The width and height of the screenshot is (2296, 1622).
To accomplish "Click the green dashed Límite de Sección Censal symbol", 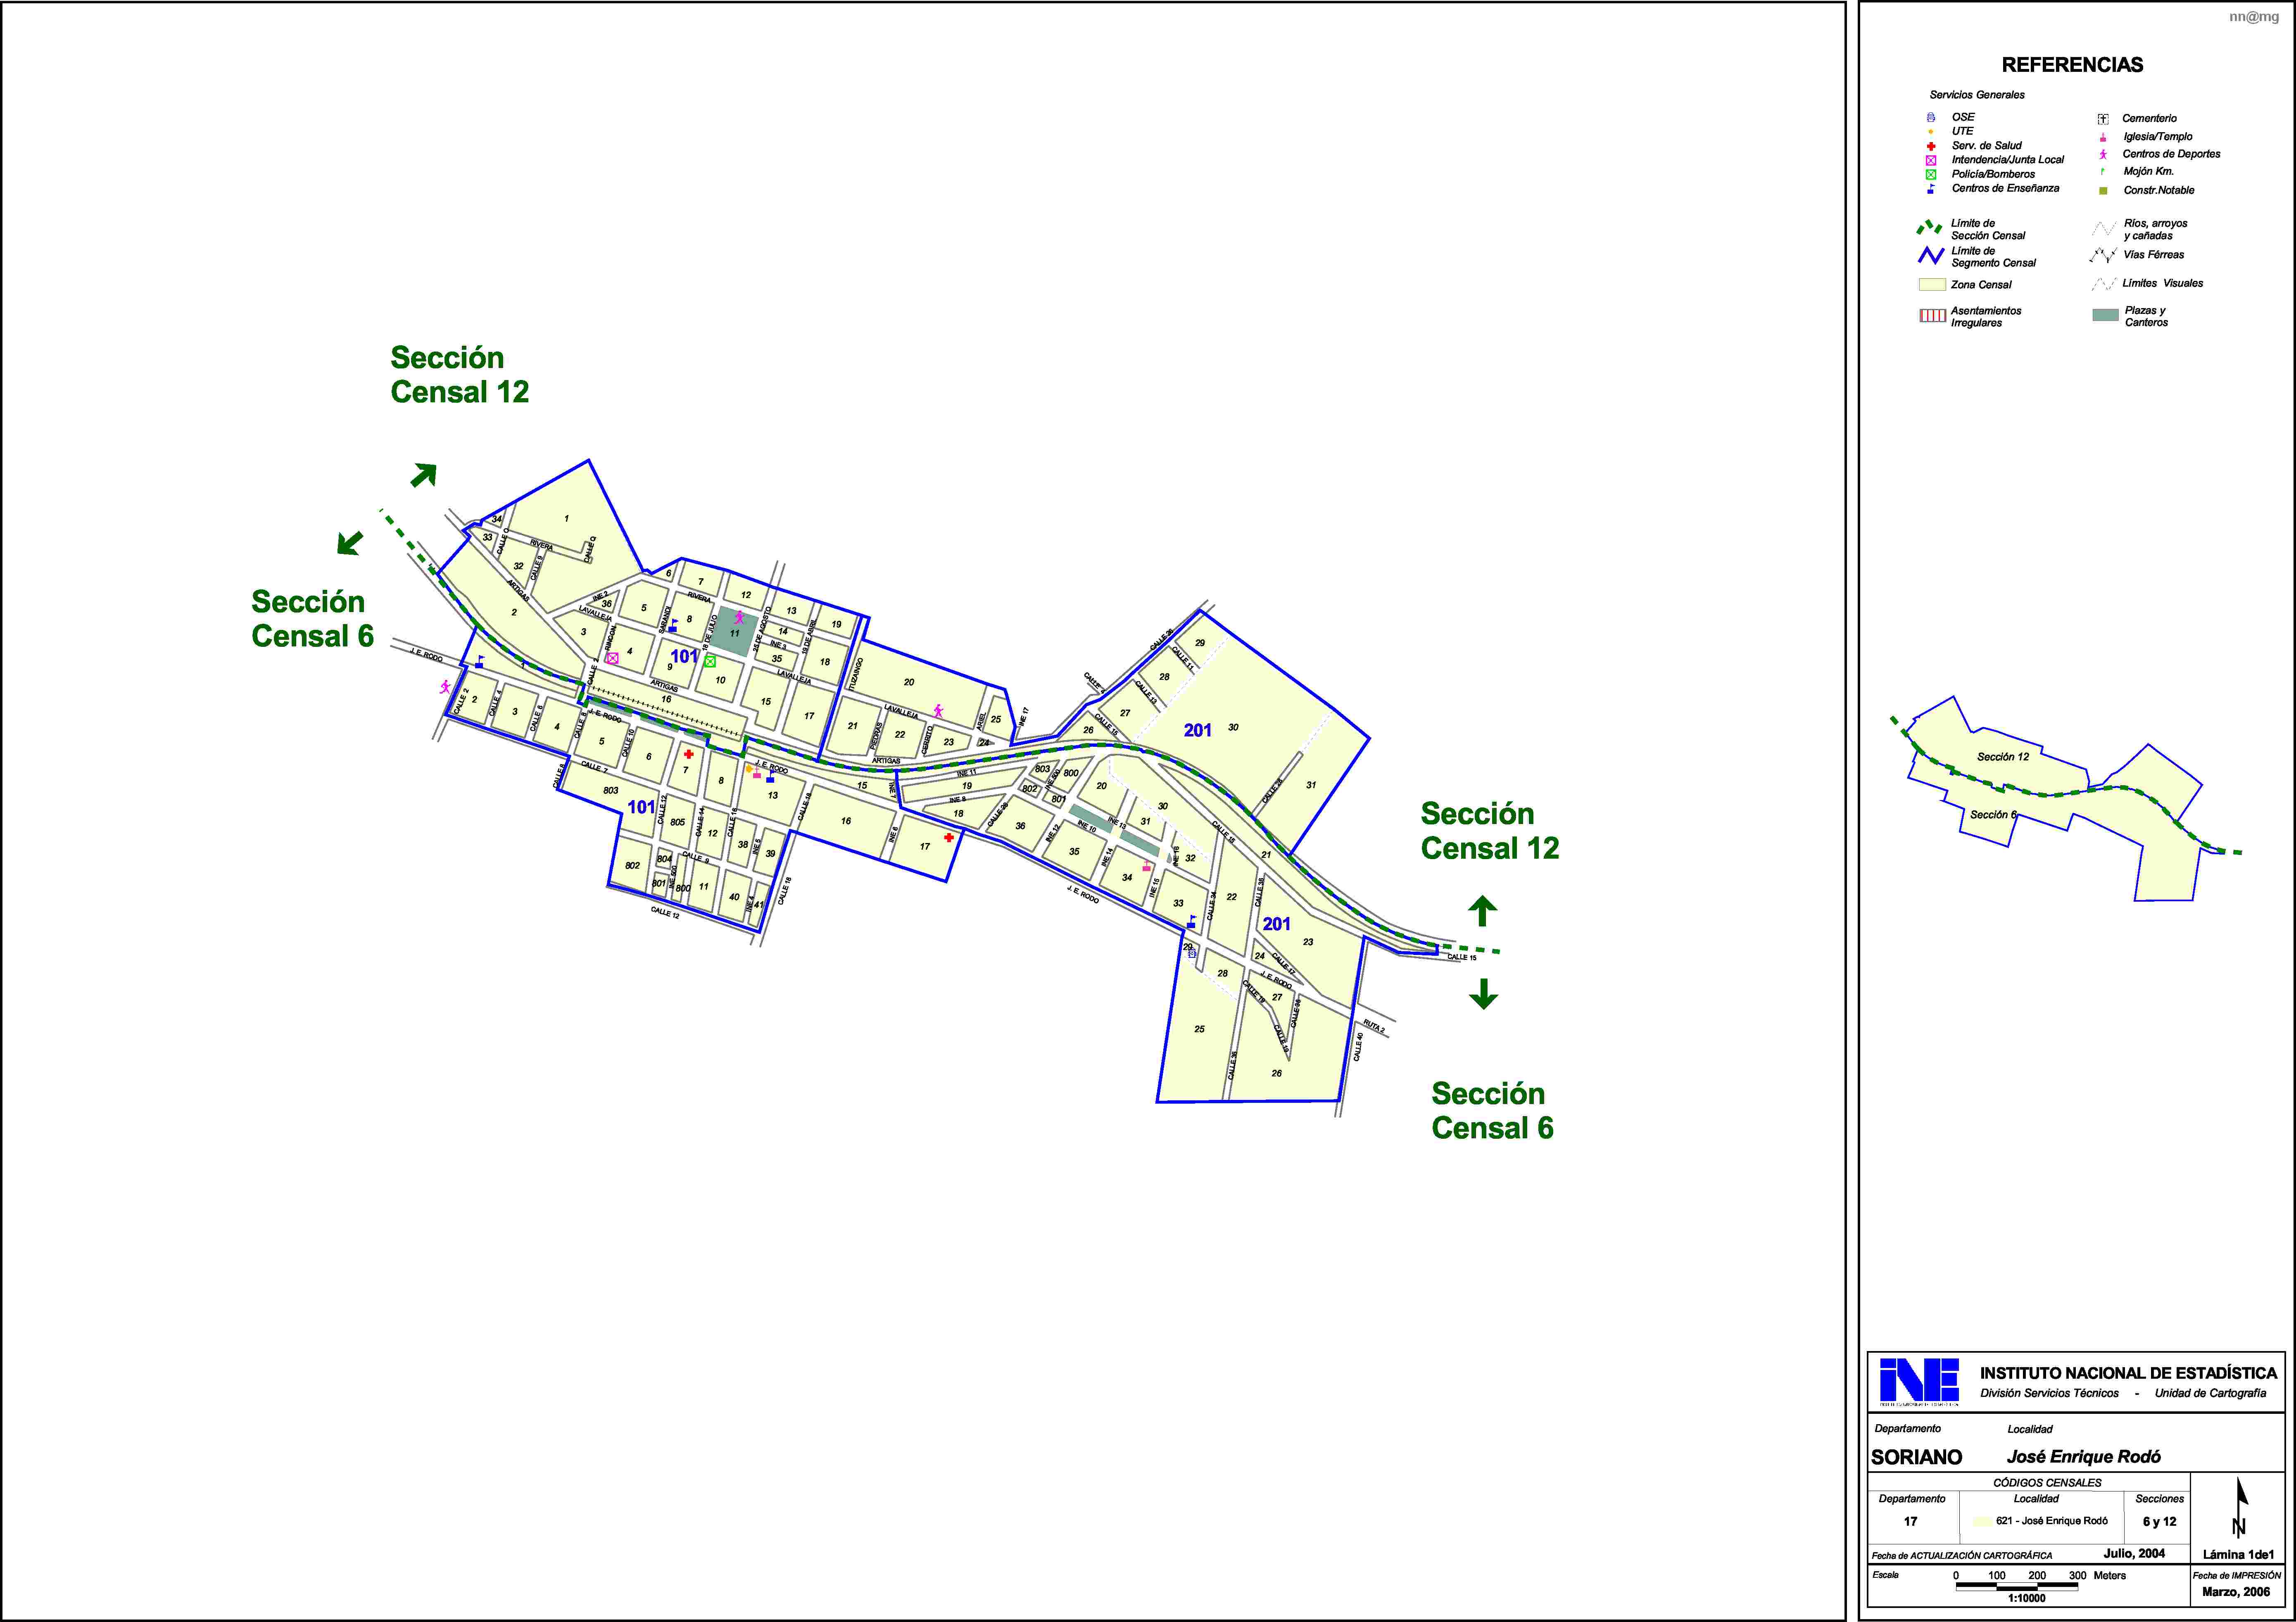I will 1930,228.
